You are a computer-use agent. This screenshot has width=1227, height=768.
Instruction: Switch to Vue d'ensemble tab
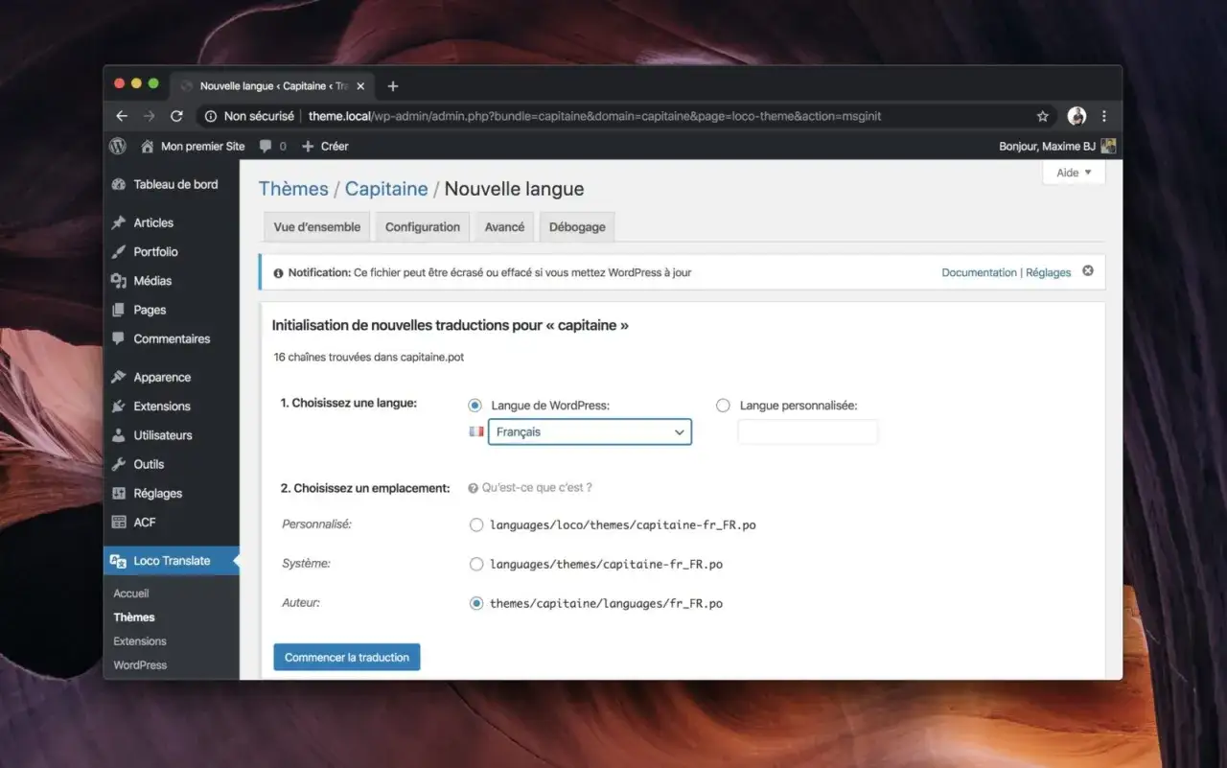(317, 227)
